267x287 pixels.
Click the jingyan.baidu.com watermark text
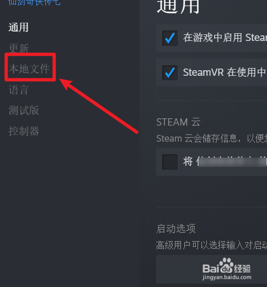pos(227,277)
